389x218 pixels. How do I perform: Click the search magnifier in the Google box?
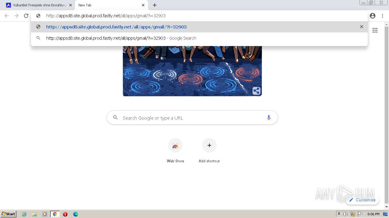(x=115, y=117)
